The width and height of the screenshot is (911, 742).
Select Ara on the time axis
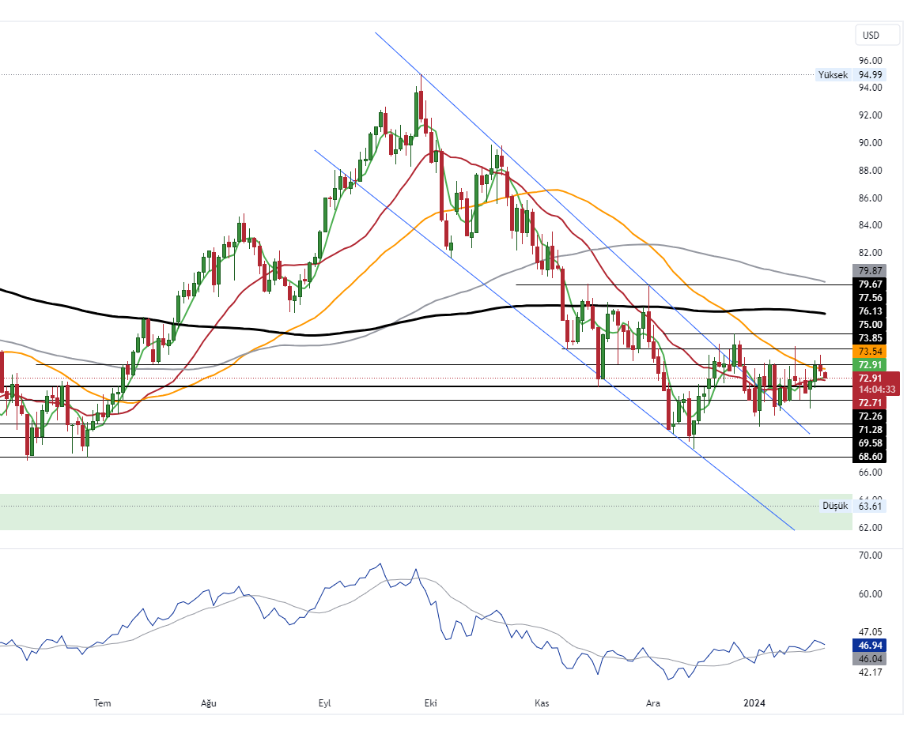[653, 702]
